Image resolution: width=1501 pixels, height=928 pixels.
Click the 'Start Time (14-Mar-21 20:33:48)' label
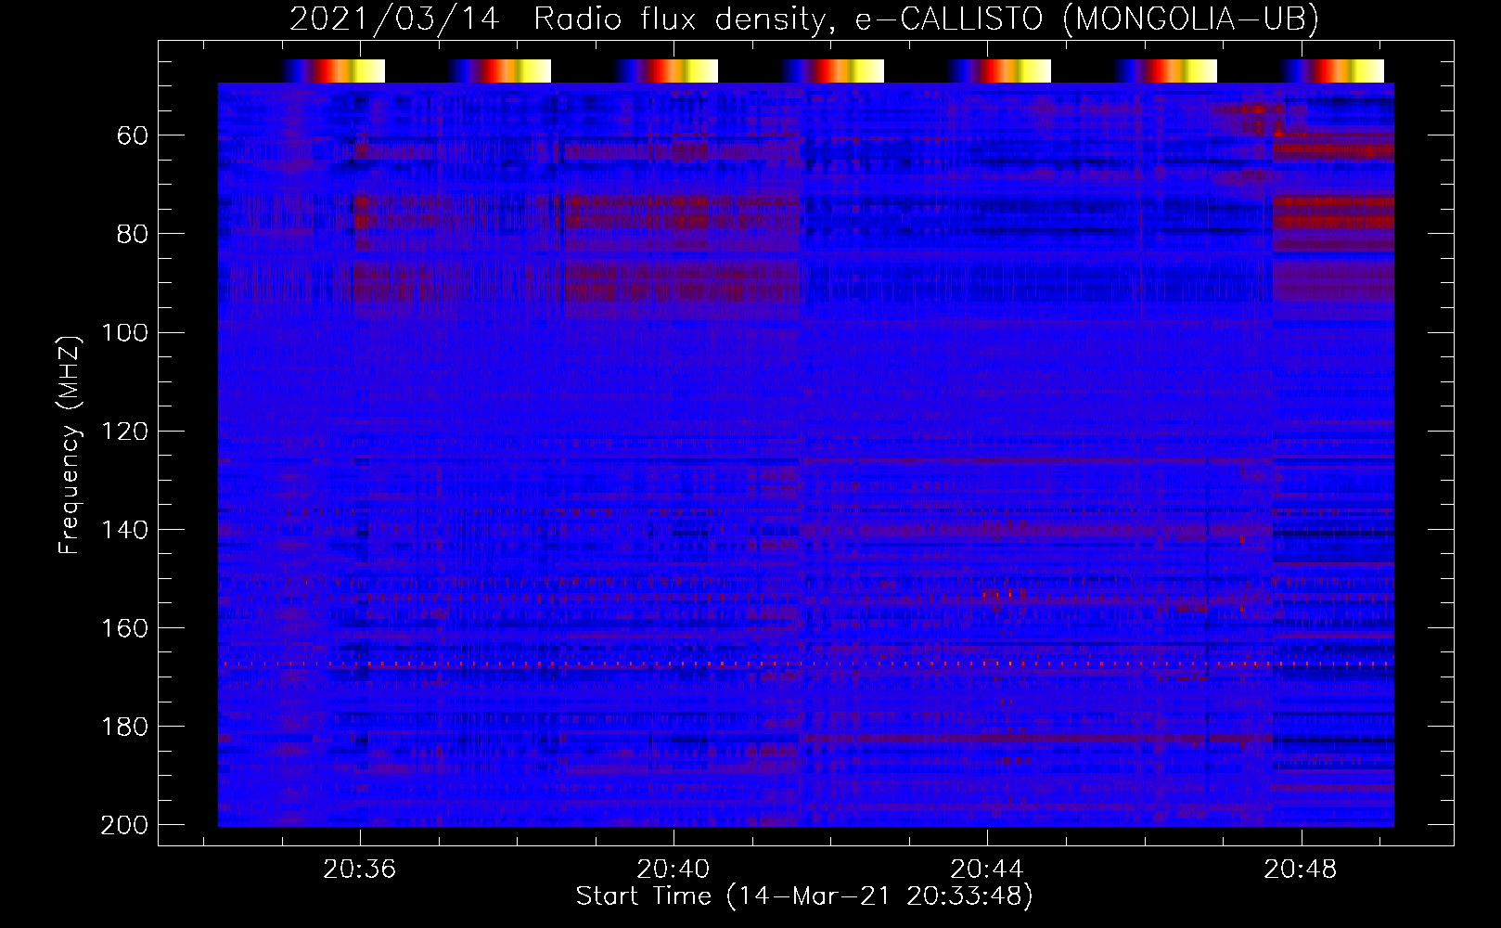click(x=804, y=896)
